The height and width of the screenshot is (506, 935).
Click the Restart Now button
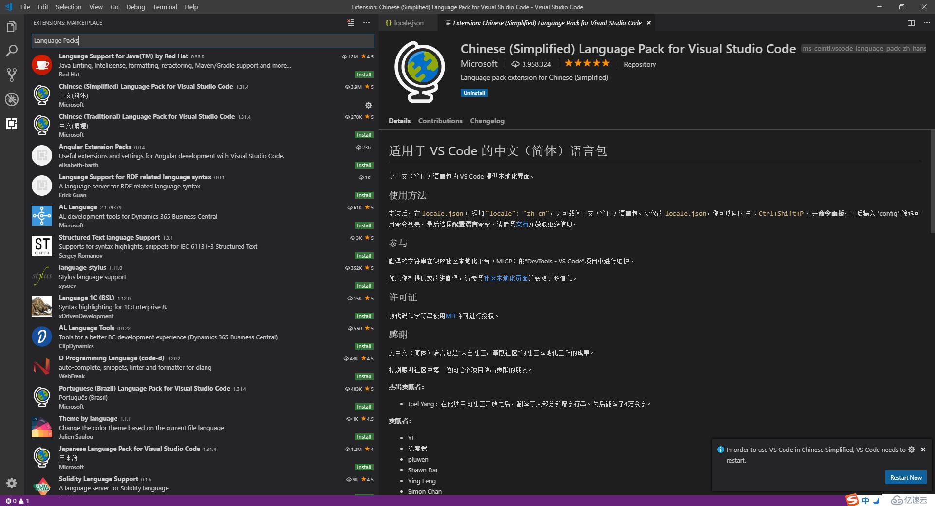click(x=906, y=478)
